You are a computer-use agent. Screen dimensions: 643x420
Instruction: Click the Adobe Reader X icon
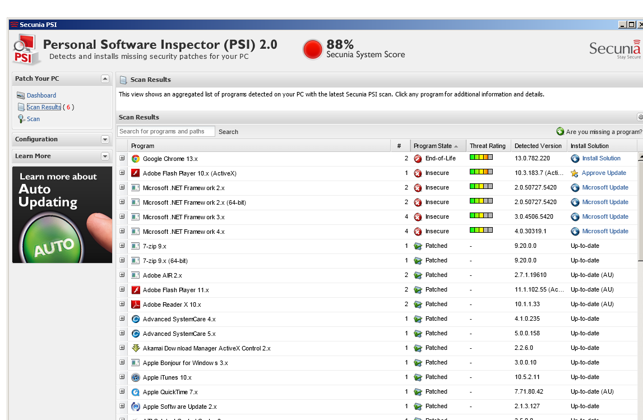click(135, 304)
